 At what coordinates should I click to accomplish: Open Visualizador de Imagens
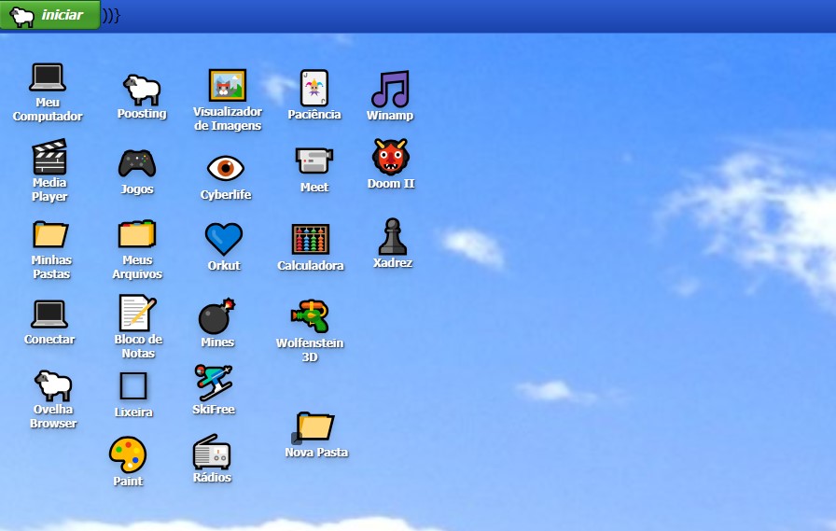tap(228, 87)
